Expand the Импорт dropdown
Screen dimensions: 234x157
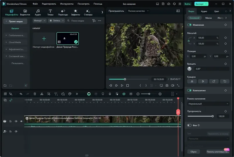point(40,21)
